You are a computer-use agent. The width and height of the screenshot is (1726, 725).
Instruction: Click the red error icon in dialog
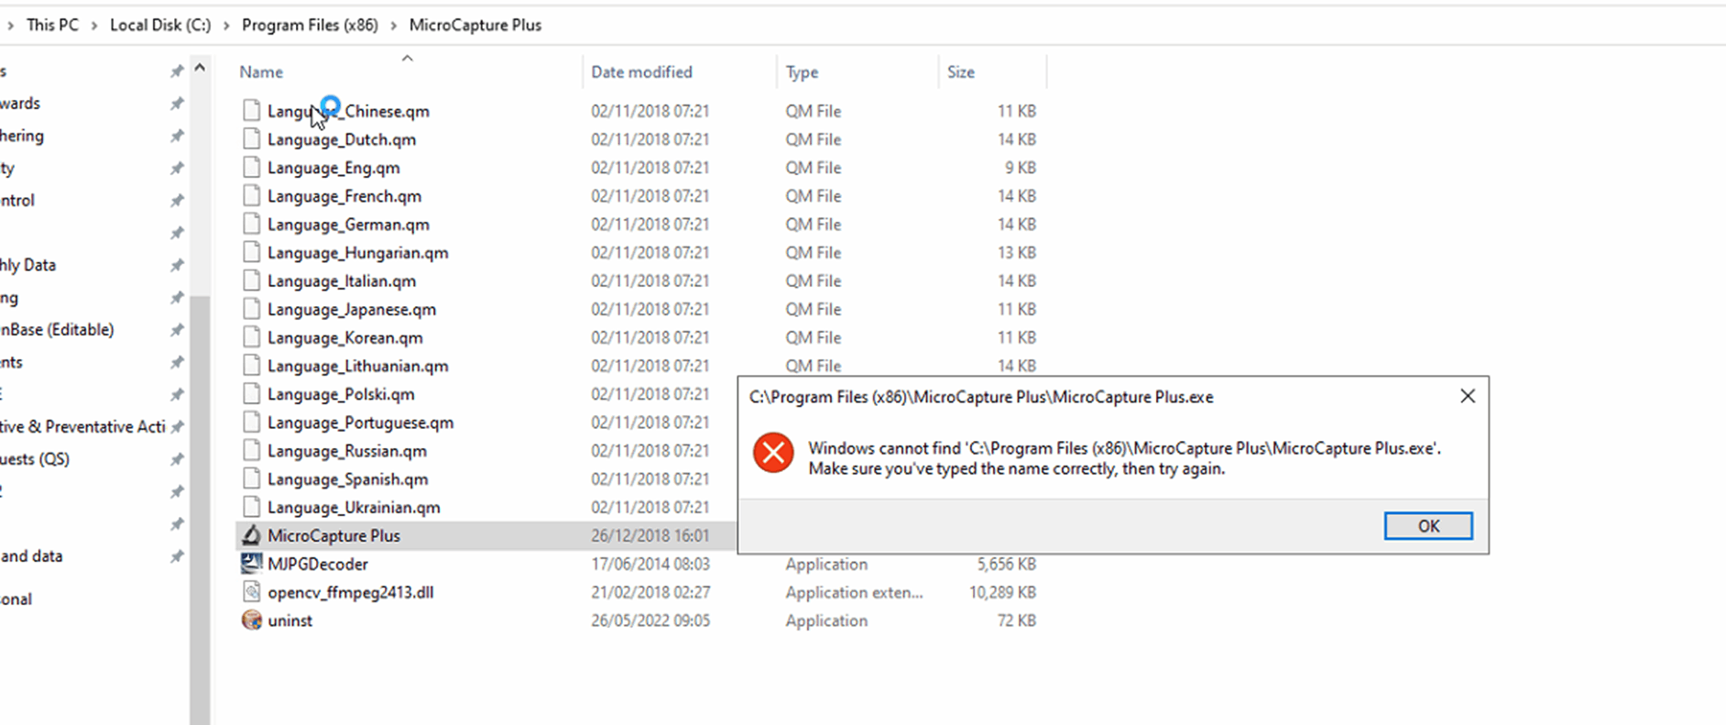(773, 453)
